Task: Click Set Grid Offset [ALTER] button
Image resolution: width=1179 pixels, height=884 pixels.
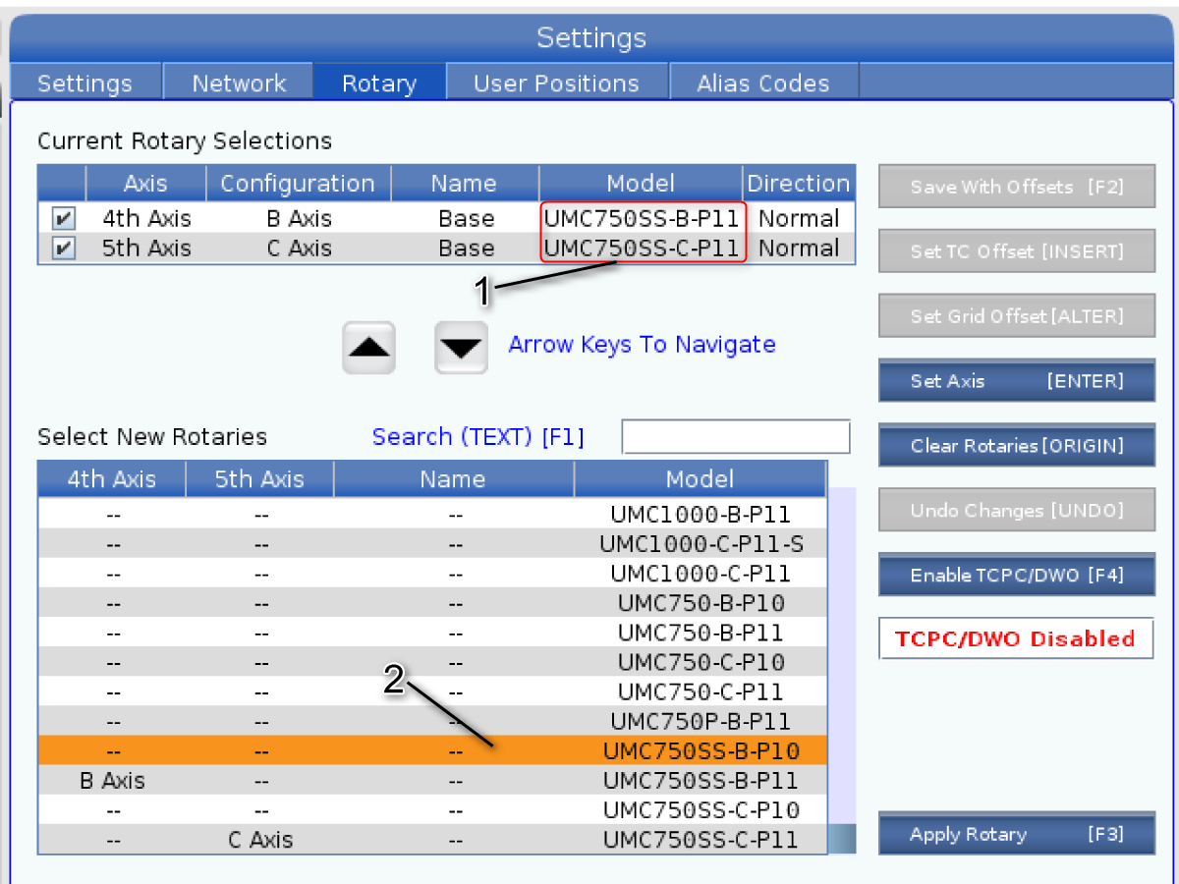Action: 1017,316
